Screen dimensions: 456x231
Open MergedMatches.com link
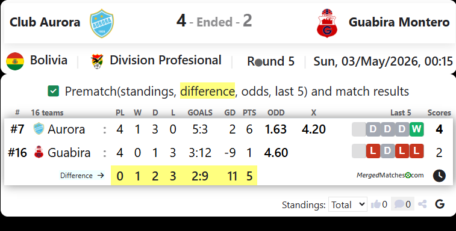(390, 175)
